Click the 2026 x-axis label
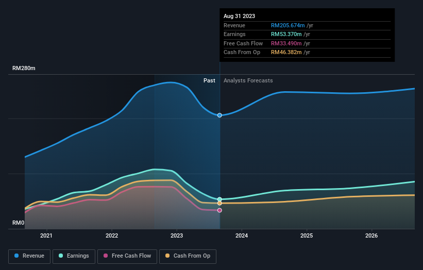 [371, 236]
